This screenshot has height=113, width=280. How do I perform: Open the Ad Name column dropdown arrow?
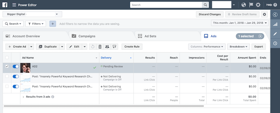96,58
